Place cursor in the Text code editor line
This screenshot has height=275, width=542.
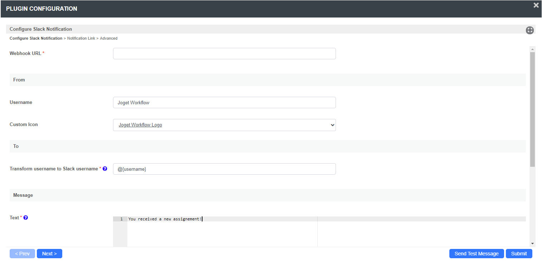coord(326,219)
